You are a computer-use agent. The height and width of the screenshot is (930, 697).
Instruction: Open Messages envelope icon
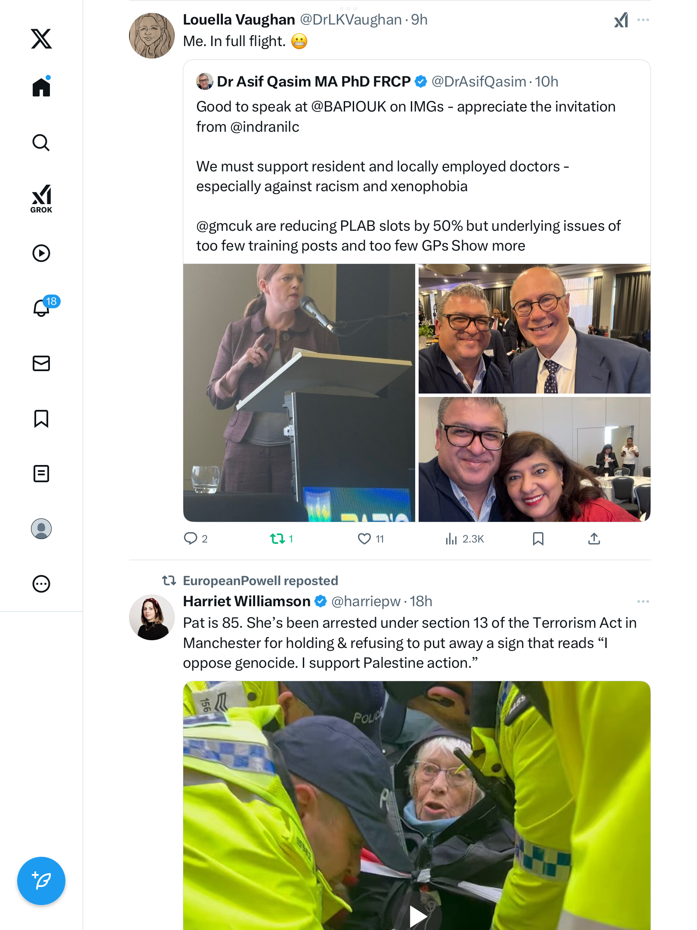(x=41, y=363)
